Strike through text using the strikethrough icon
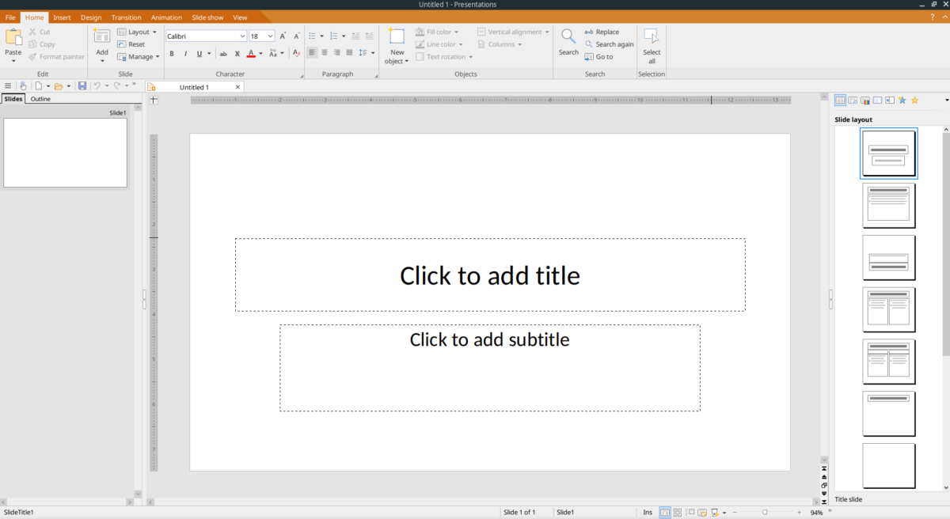Image resolution: width=950 pixels, height=519 pixels. point(222,54)
